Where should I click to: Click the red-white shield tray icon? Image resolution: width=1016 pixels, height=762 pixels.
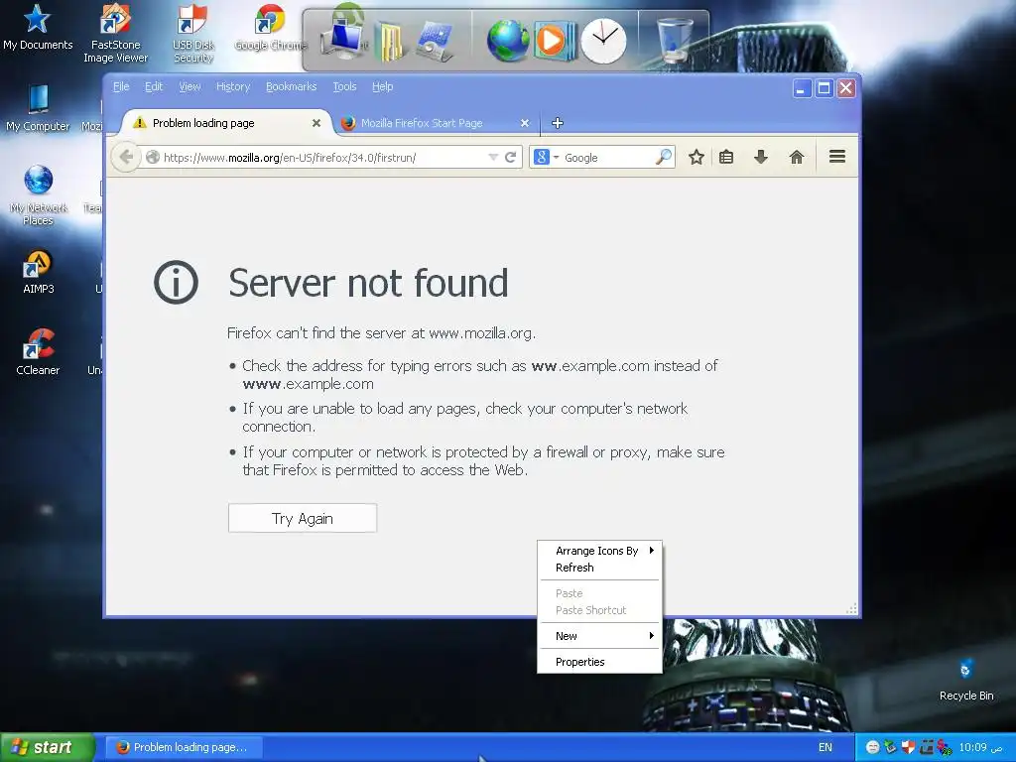[x=908, y=747]
